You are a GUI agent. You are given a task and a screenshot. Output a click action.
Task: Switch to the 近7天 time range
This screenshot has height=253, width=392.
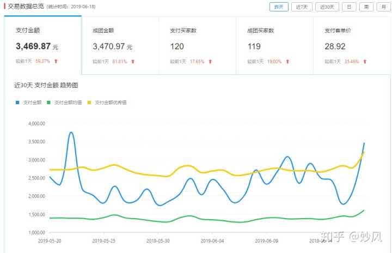coord(302,7)
